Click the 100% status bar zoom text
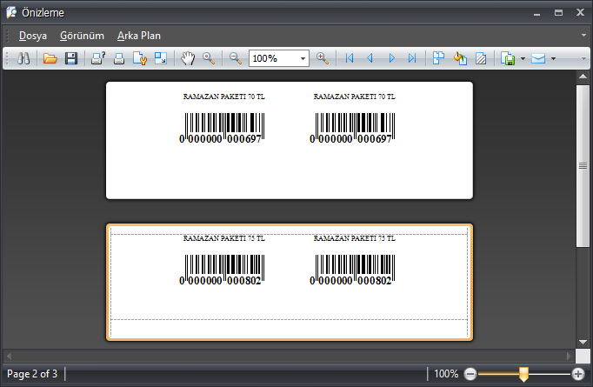This screenshot has width=593, height=387. (x=446, y=374)
